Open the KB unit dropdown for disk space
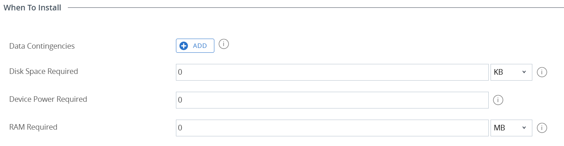Image resolution: width=564 pixels, height=146 pixels. pos(511,72)
